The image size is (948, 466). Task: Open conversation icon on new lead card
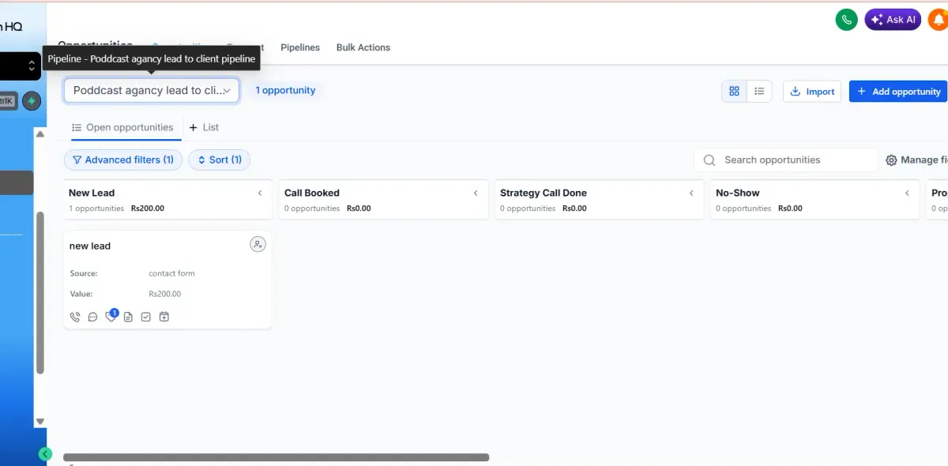(92, 317)
